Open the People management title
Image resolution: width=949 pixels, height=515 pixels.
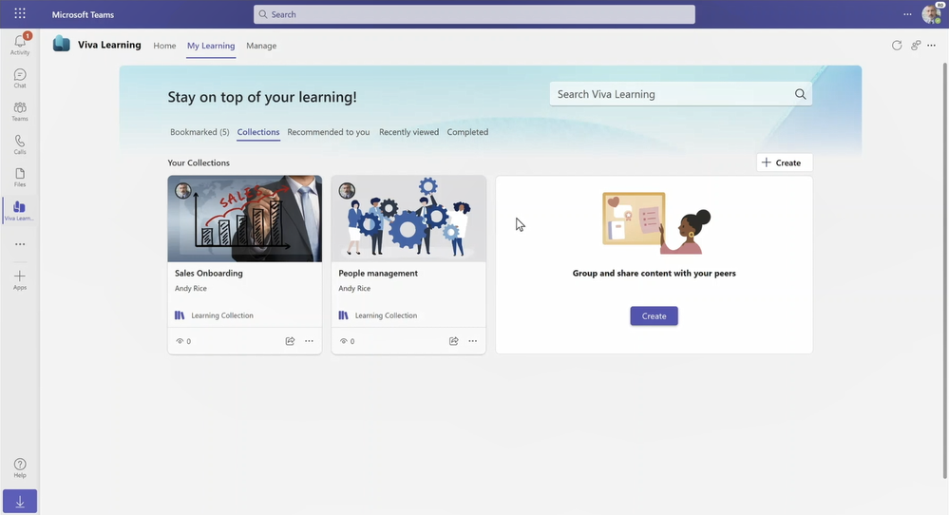pyautogui.click(x=378, y=273)
